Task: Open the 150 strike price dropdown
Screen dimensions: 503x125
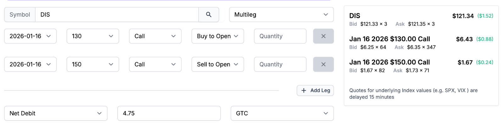Action: click(x=93, y=64)
